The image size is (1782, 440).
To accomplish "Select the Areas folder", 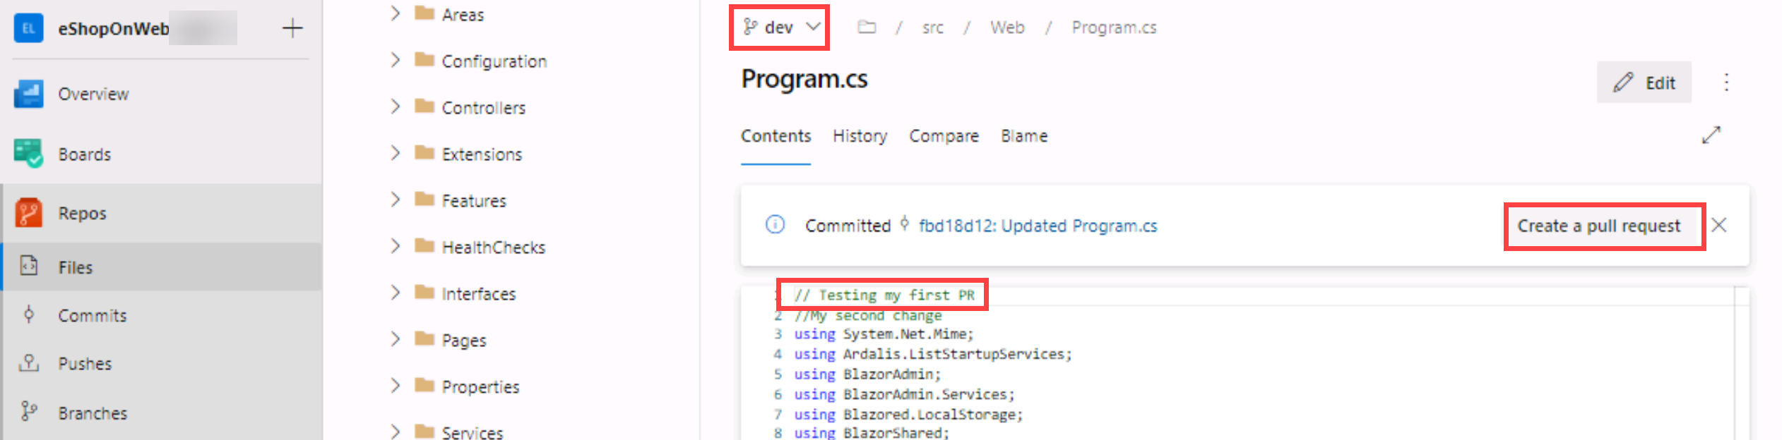I will click(463, 15).
